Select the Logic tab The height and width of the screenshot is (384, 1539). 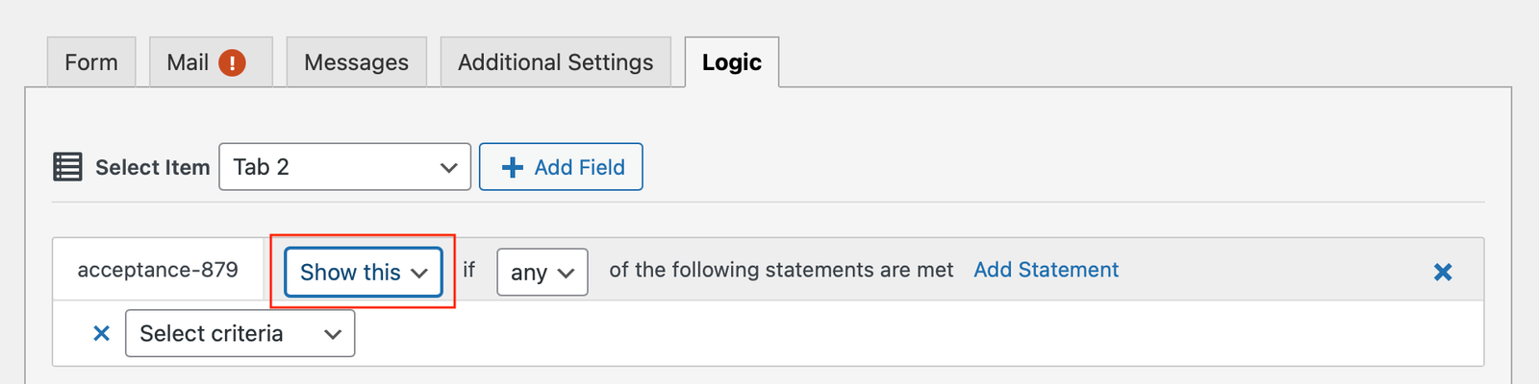pyautogui.click(x=731, y=62)
